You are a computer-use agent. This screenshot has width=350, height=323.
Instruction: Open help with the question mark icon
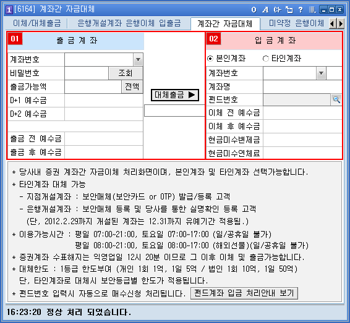(301, 10)
